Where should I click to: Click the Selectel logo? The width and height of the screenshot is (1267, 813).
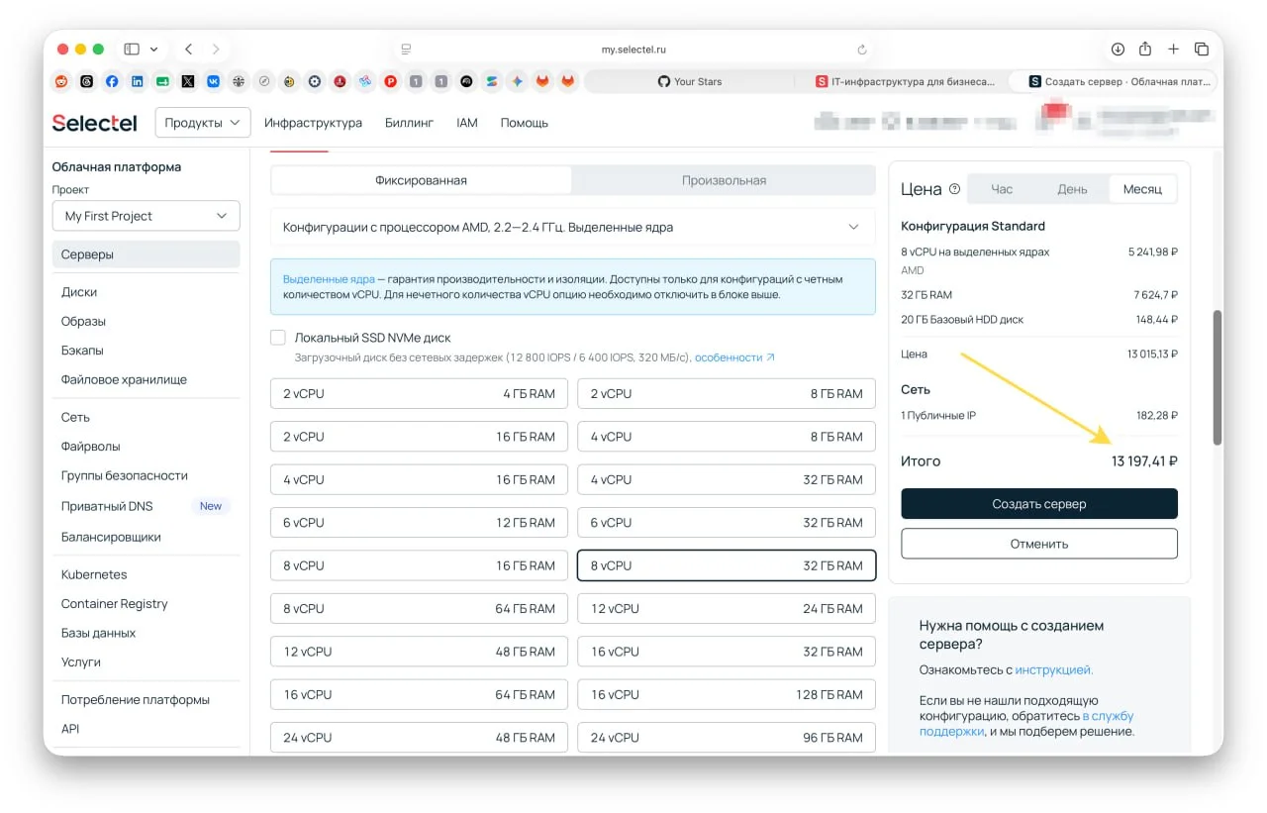[x=95, y=123]
